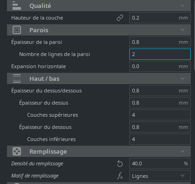
Task: Collapse the Parois section chevron
Action: [182, 30]
